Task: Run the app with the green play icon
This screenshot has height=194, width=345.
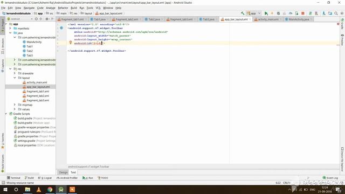Action: (266, 13)
